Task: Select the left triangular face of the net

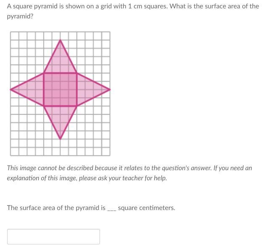Action: (32, 90)
